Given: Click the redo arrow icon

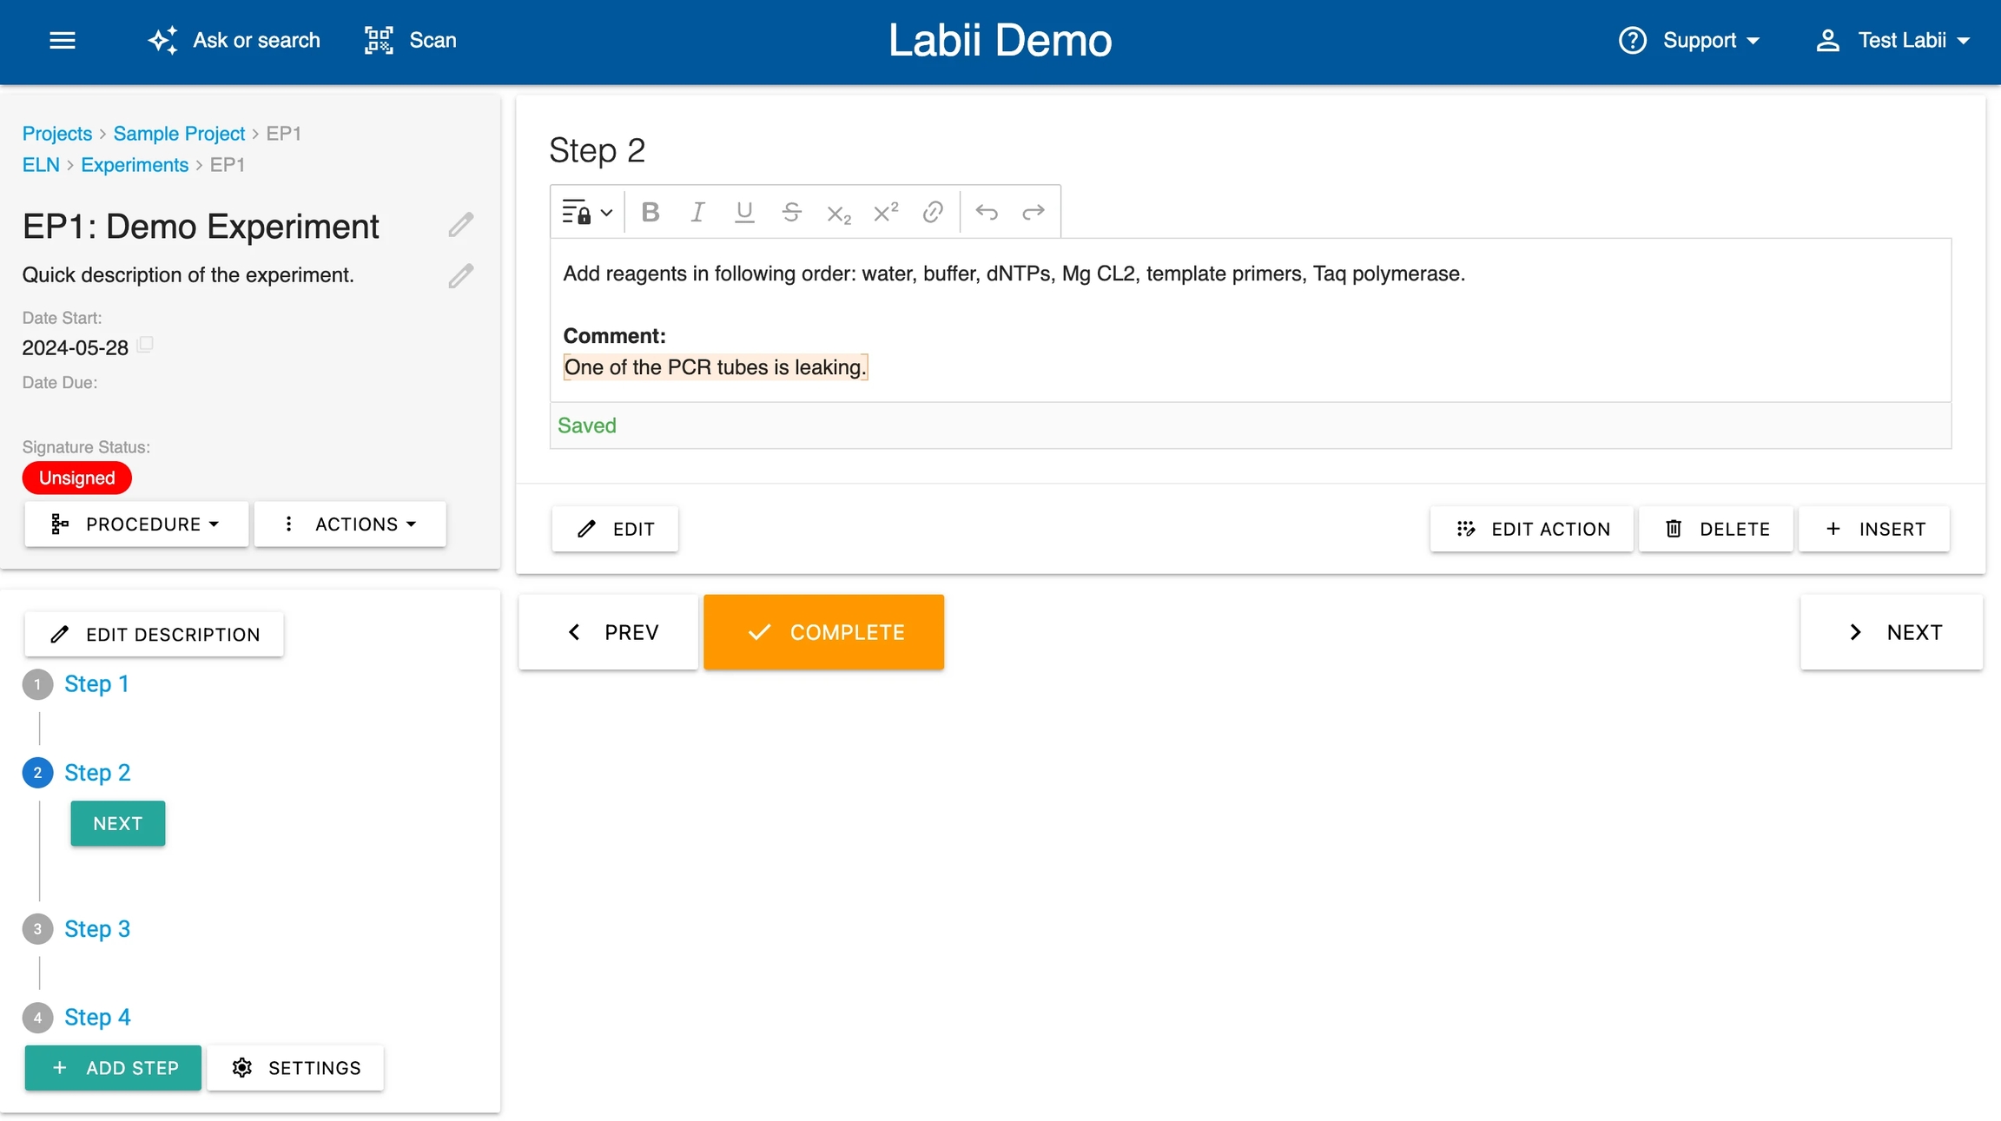Looking at the screenshot, I should tap(1034, 212).
